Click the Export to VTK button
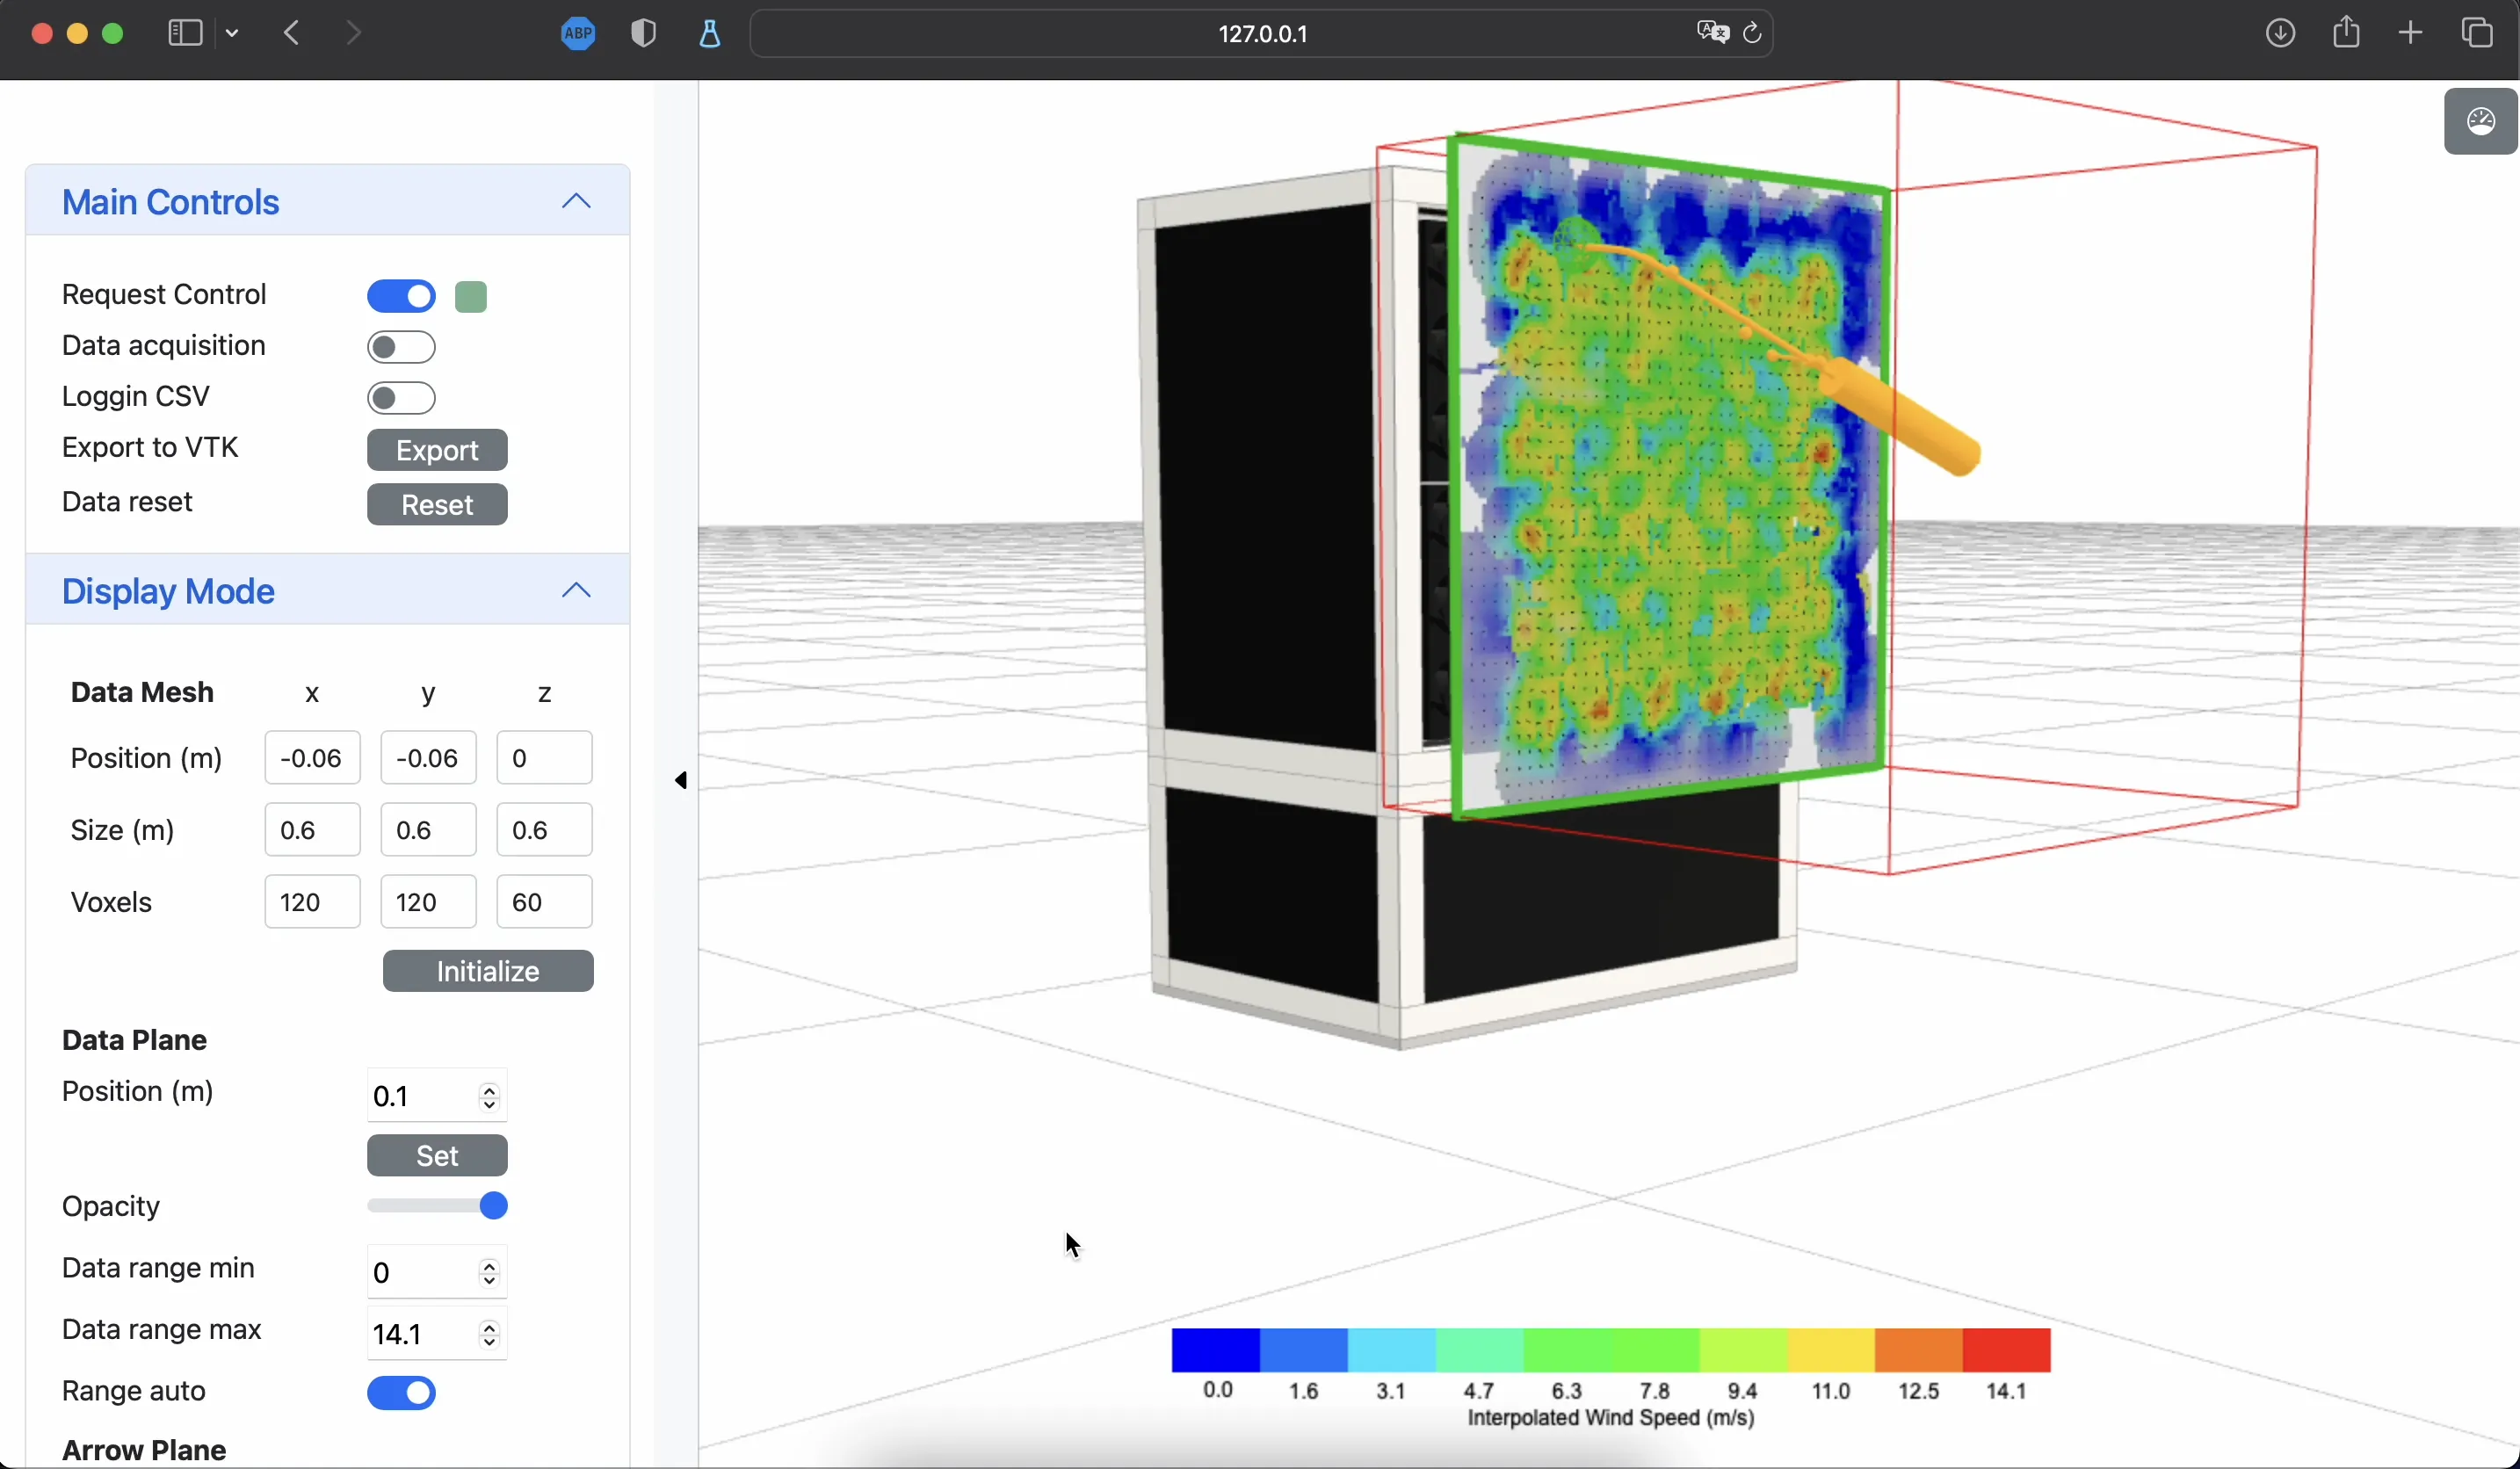2520x1469 pixels. tap(437, 450)
